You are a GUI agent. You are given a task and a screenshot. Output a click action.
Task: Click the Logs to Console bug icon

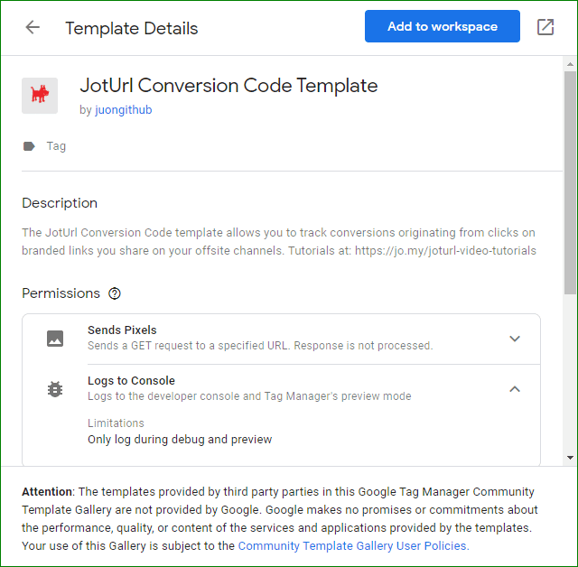(x=55, y=389)
